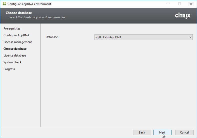Go back with the Back button

click(142, 132)
